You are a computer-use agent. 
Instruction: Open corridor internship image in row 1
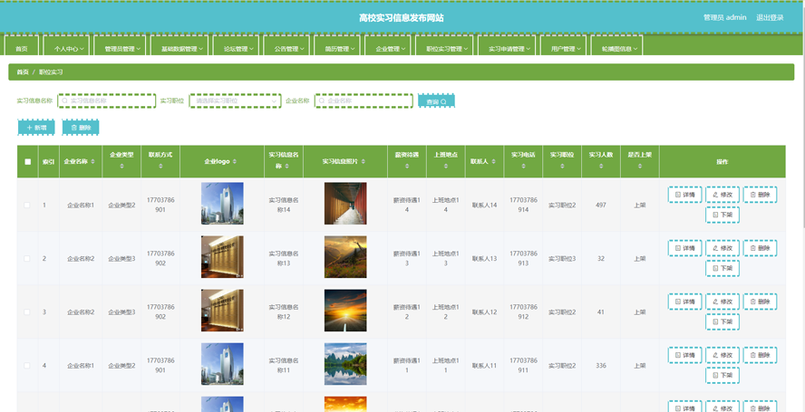coord(345,204)
